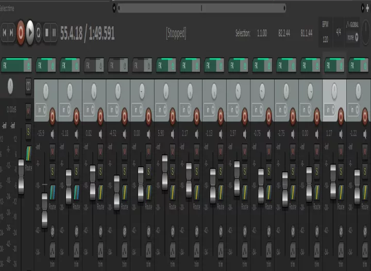Open FX chain on the 5.90 track

click(162, 65)
